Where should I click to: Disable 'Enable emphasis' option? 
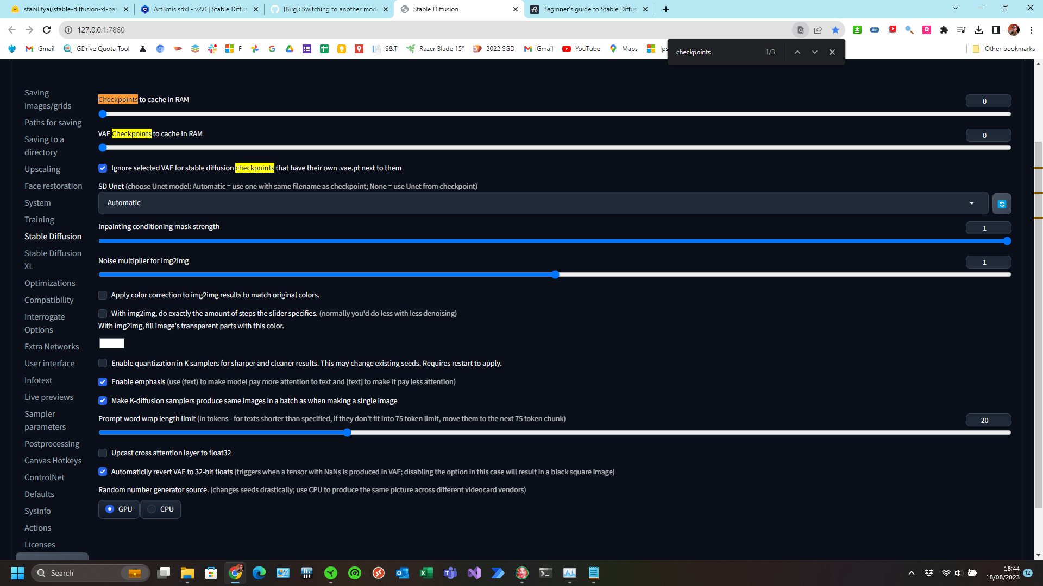(103, 381)
